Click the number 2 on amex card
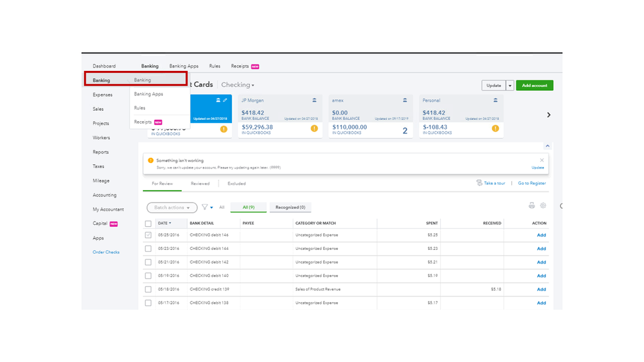644x362 pixels. (x=405, y=131)
